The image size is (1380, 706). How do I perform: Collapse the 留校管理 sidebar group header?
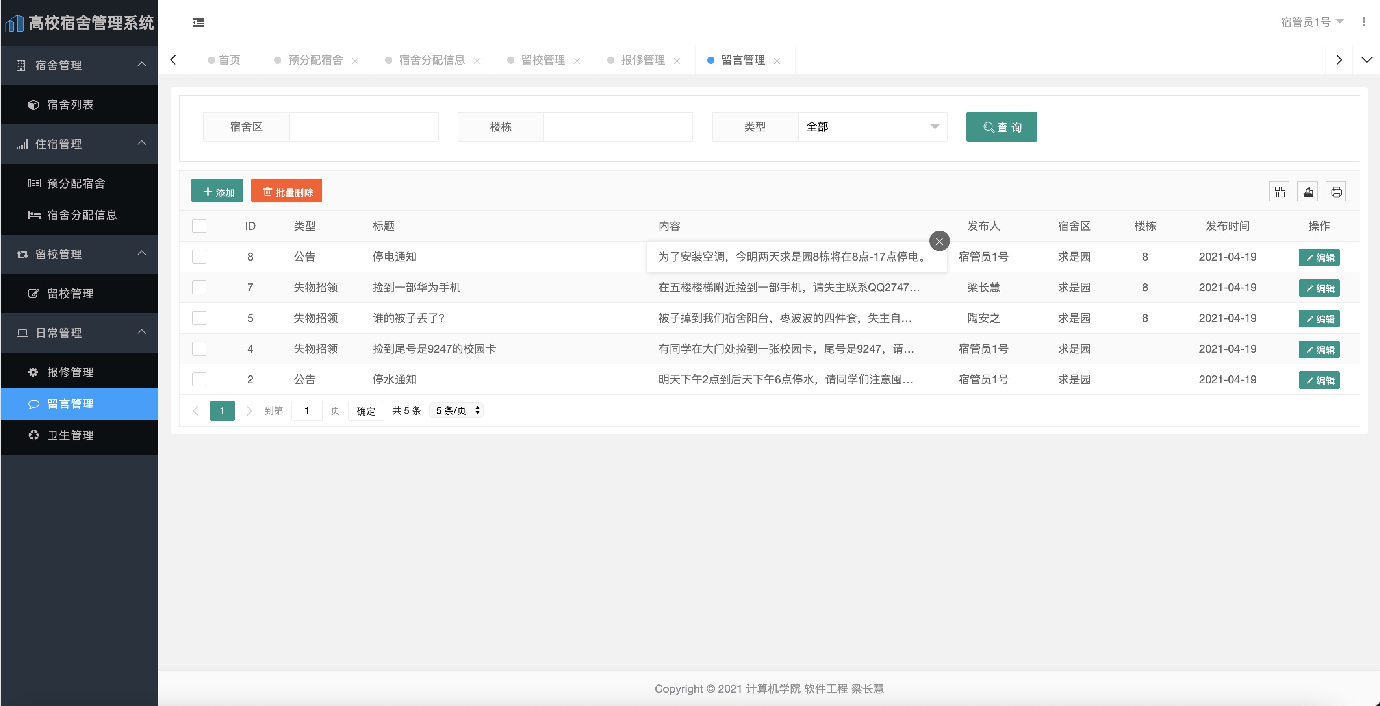click(79, 254)
